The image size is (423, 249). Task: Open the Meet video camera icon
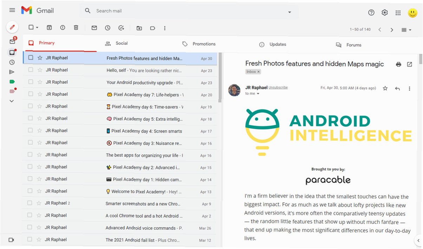(11, 240)
